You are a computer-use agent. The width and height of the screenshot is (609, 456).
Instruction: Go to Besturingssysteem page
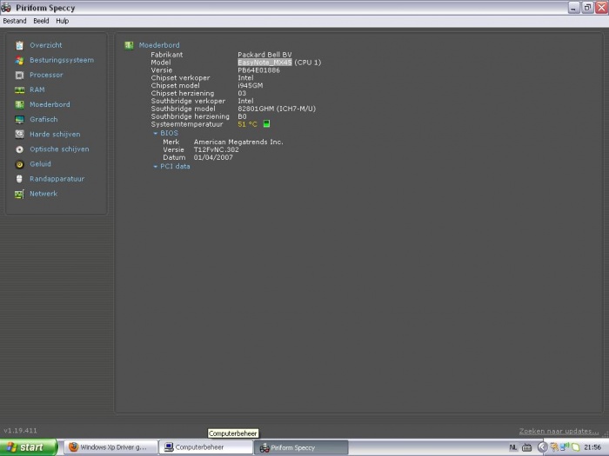(62, 60)
